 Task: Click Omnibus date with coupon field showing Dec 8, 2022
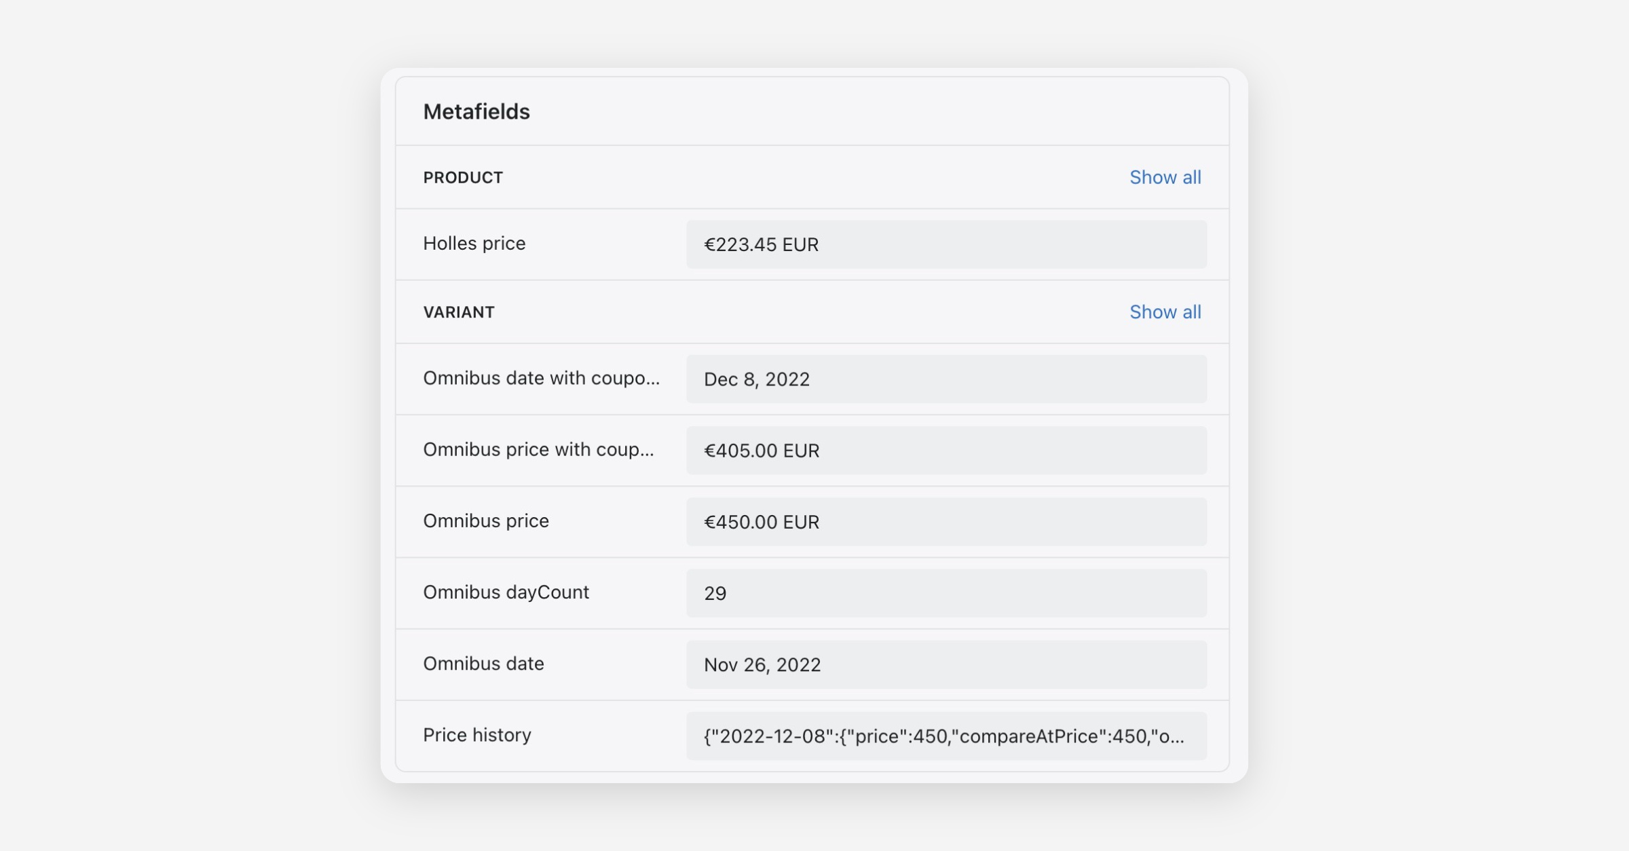click(945, 379)
